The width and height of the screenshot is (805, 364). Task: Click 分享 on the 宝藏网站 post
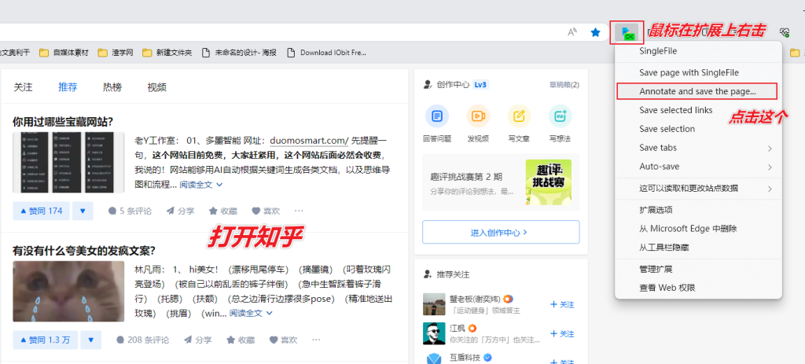(x=180, y=211)
